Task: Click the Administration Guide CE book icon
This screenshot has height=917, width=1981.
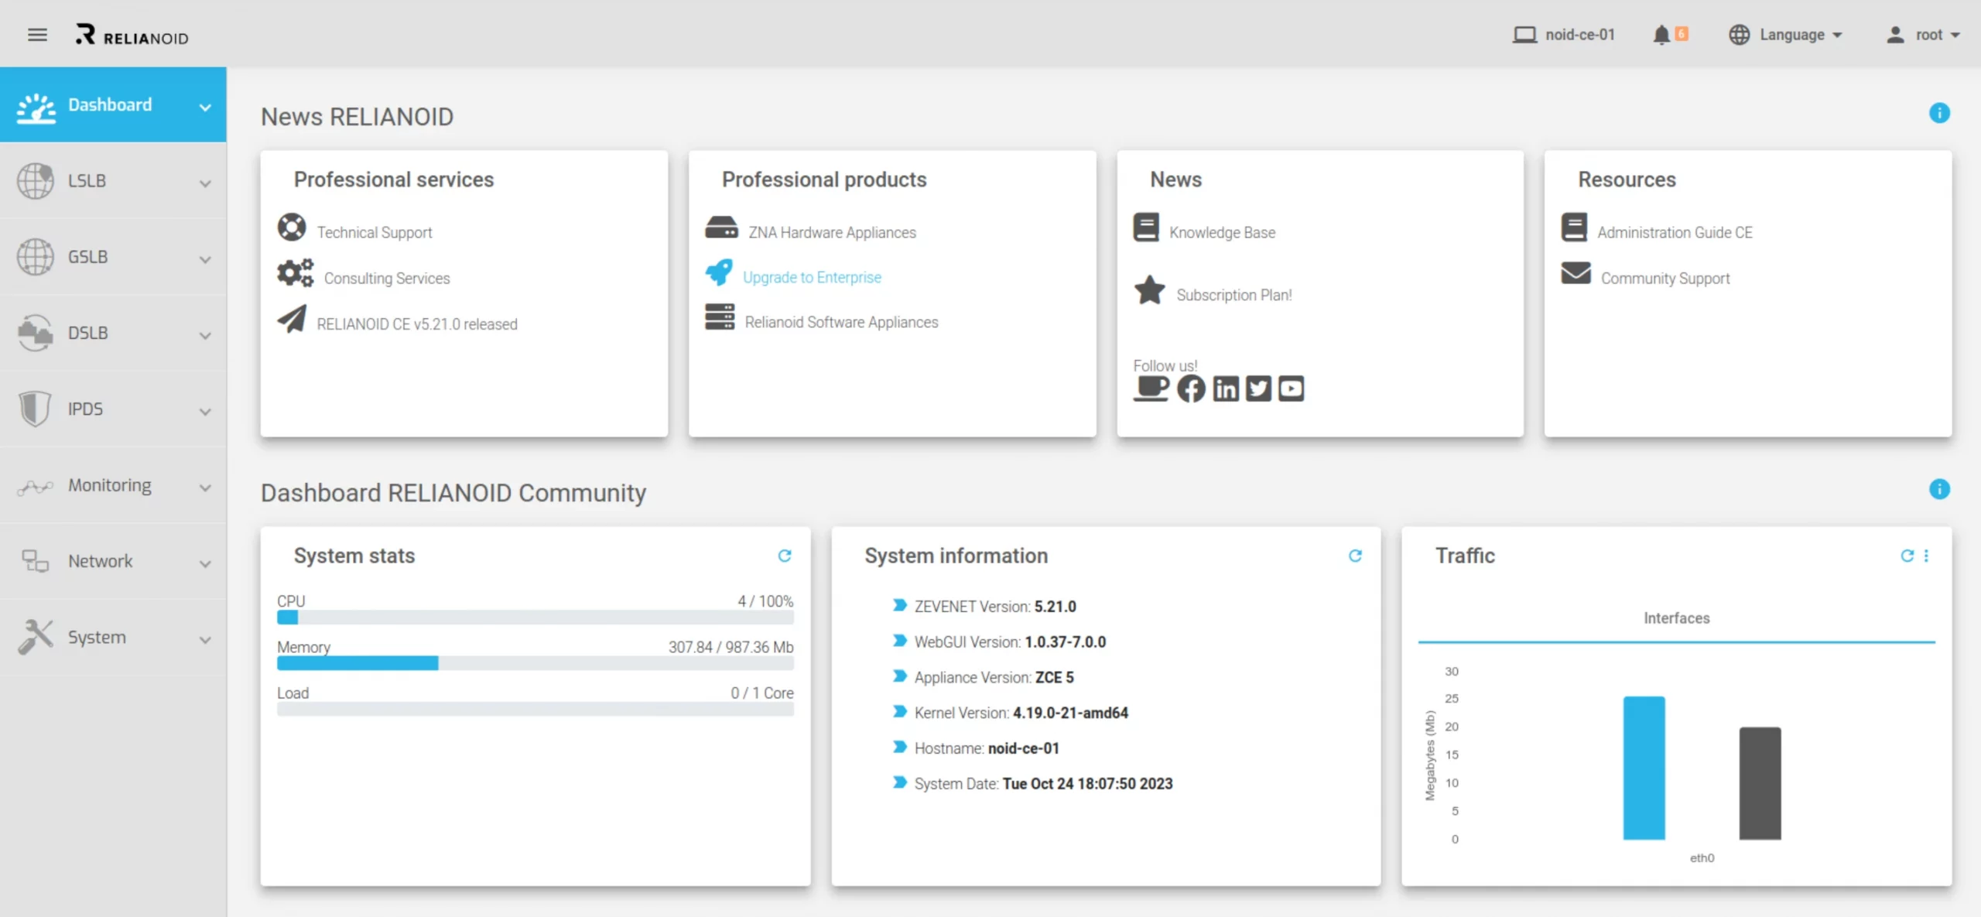Action: pos(1574,228)
